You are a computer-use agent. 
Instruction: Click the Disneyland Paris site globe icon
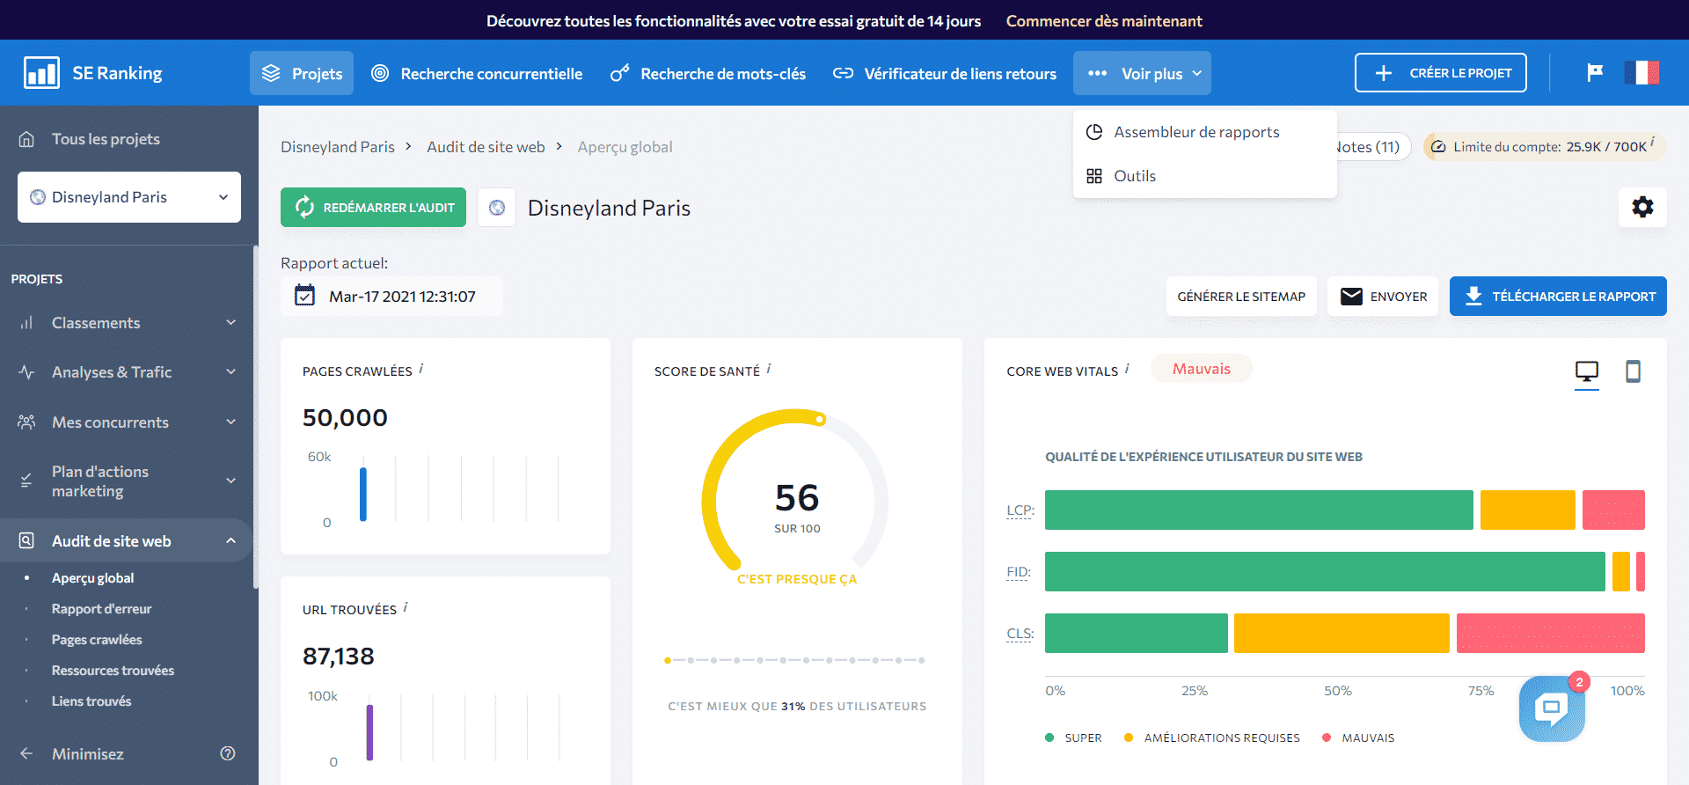pyautogui.click(x=497, y=208)
